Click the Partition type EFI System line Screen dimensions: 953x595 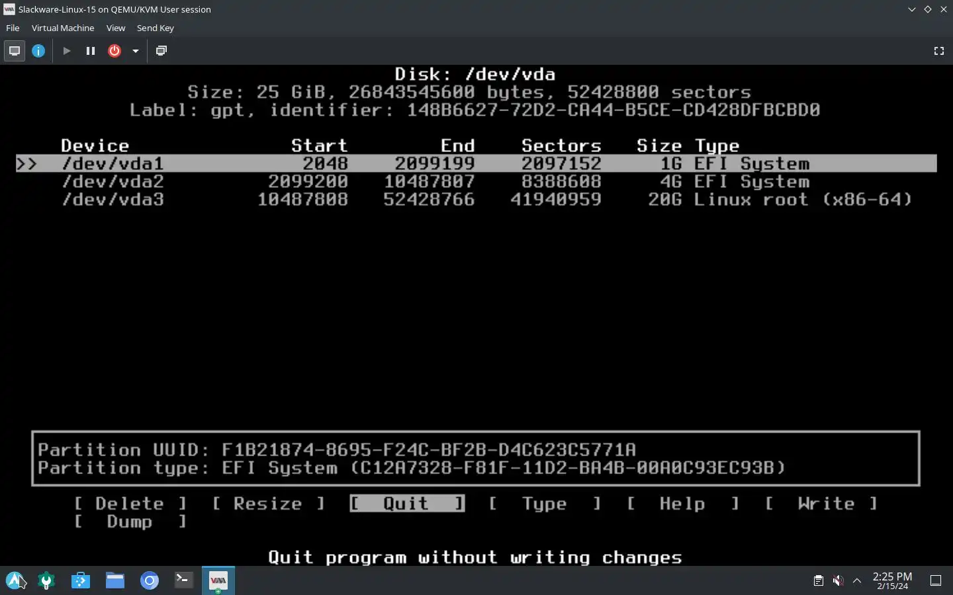(x=412, y=467)
